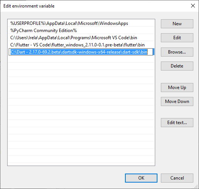Open the Browse... folder picker
This screenshot has width=199, height=189.
click(x=177, y=52)
